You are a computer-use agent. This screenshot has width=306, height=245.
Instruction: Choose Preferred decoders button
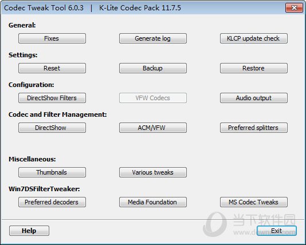click(52, 202)
